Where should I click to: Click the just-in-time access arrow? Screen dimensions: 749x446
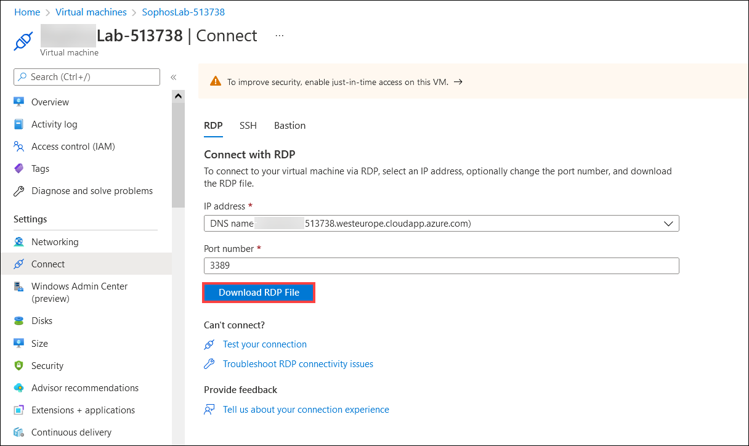pyautogui.click(x=458, y=81)
